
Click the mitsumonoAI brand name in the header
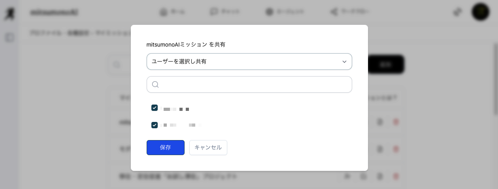point(54,12)
